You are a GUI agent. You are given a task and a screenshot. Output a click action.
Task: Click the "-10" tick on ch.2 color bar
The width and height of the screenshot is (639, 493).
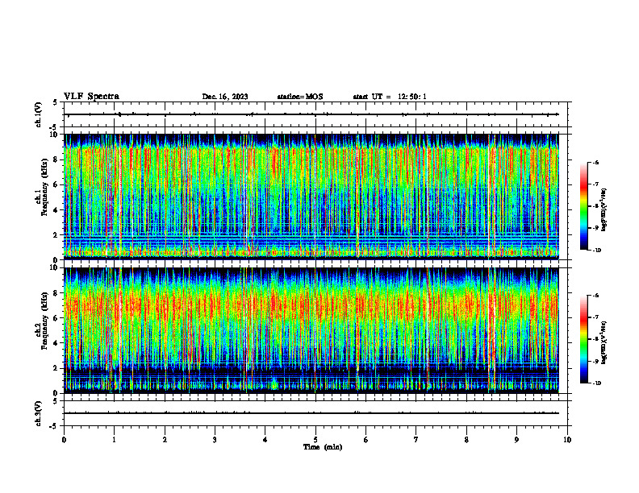pos(596,383)
